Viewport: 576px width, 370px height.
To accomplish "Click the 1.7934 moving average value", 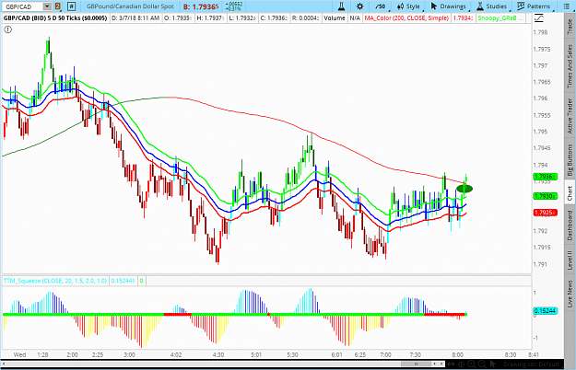I will click(463, 17).
